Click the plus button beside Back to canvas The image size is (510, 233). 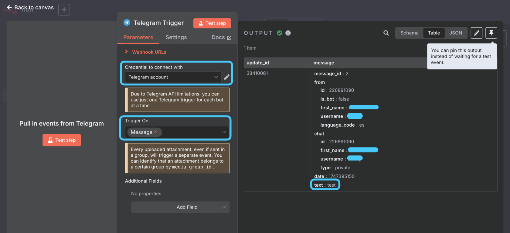64,10
